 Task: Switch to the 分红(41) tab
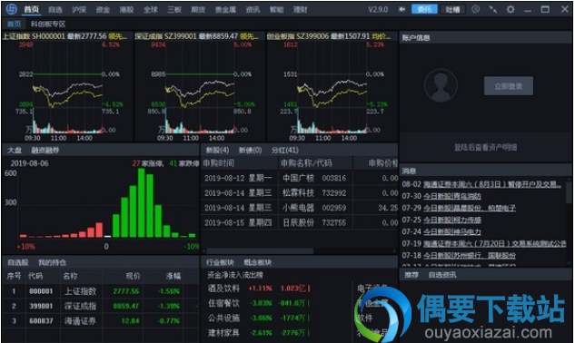[285, 150]
